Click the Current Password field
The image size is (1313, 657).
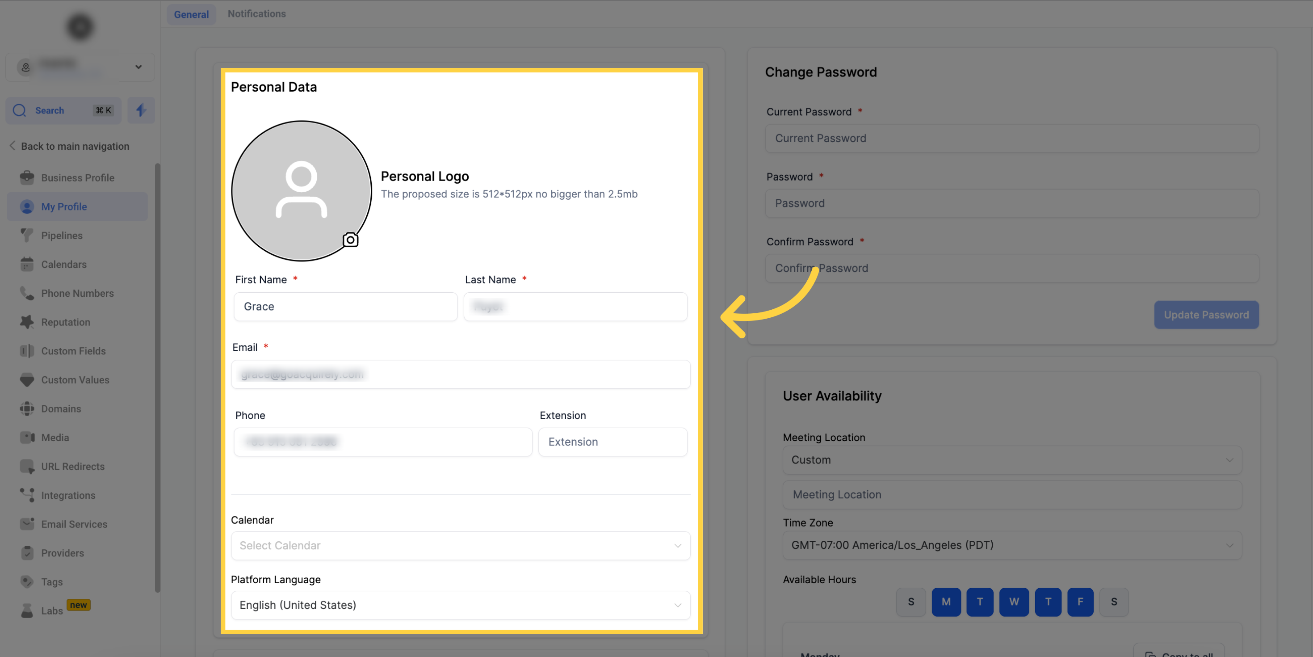(1012, 138)
